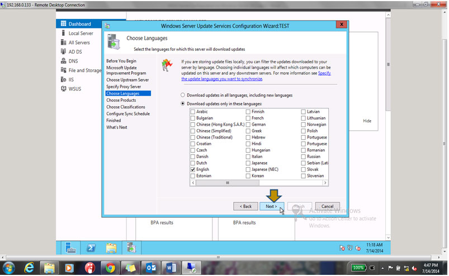
Task: Open Sticky Notes from taskbar
Action: (x=130, y=268)
